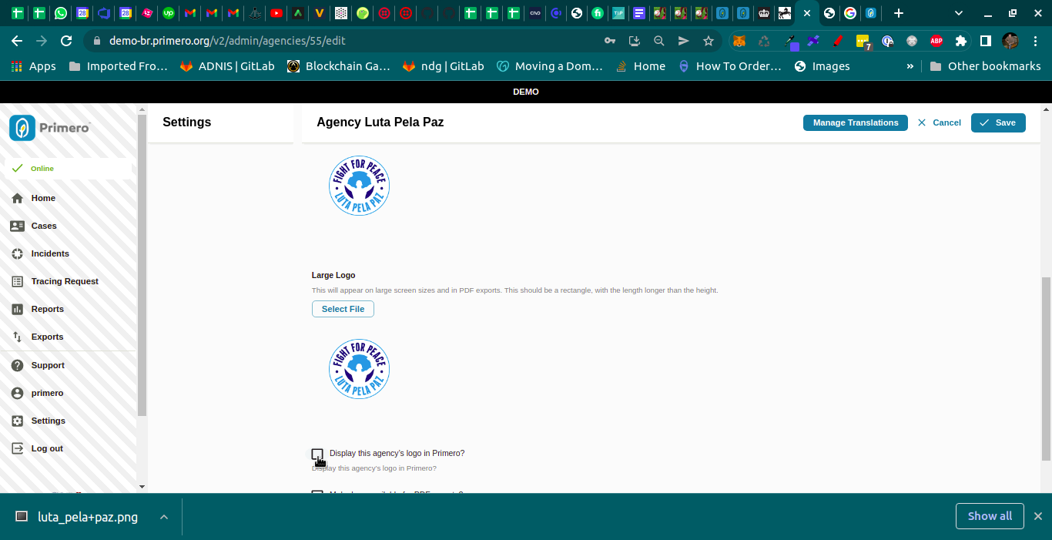Open Exports in the sidebar
The height and width of the screenshot is (540, 1052).
(47, 337)
